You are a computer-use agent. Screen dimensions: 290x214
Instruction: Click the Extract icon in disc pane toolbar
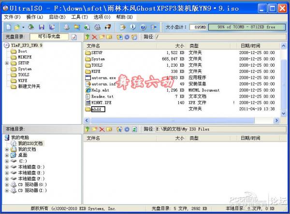click(x=119, y=37)
